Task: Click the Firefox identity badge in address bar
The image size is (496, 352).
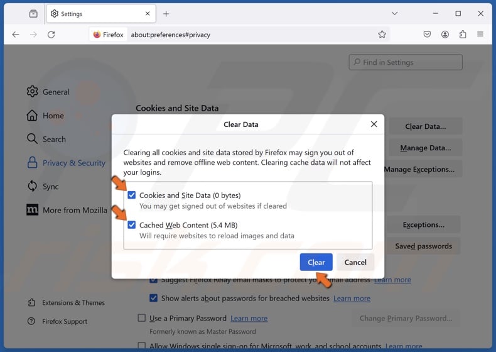Action: pyautogui.click(x=108, y=35)
